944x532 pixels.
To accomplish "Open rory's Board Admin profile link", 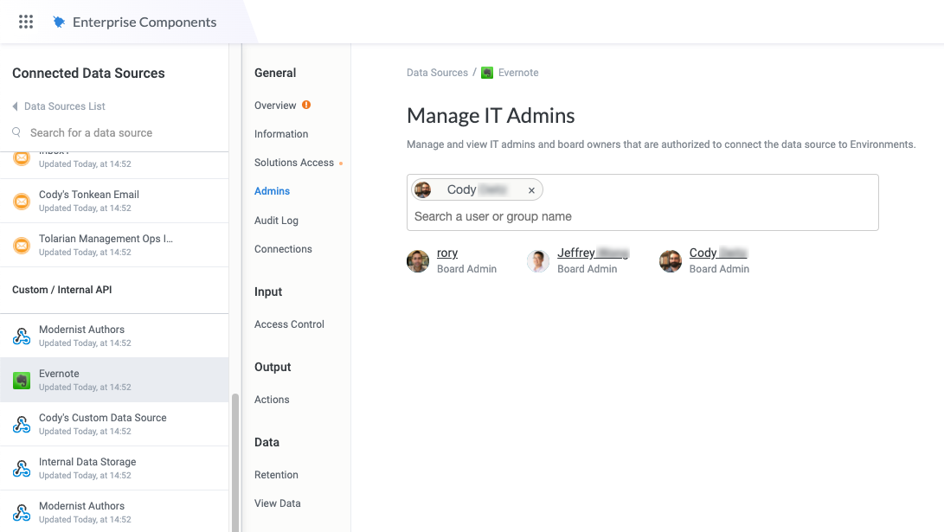I will [447, 253].
